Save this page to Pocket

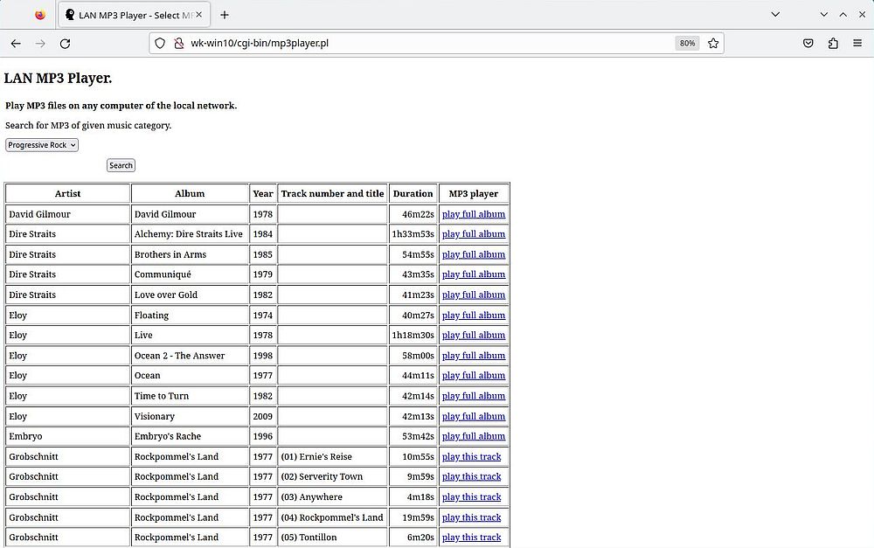(808, 43)
